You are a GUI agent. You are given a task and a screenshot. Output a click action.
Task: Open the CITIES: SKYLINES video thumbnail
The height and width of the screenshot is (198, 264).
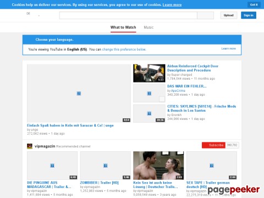(x=149, y=113)
